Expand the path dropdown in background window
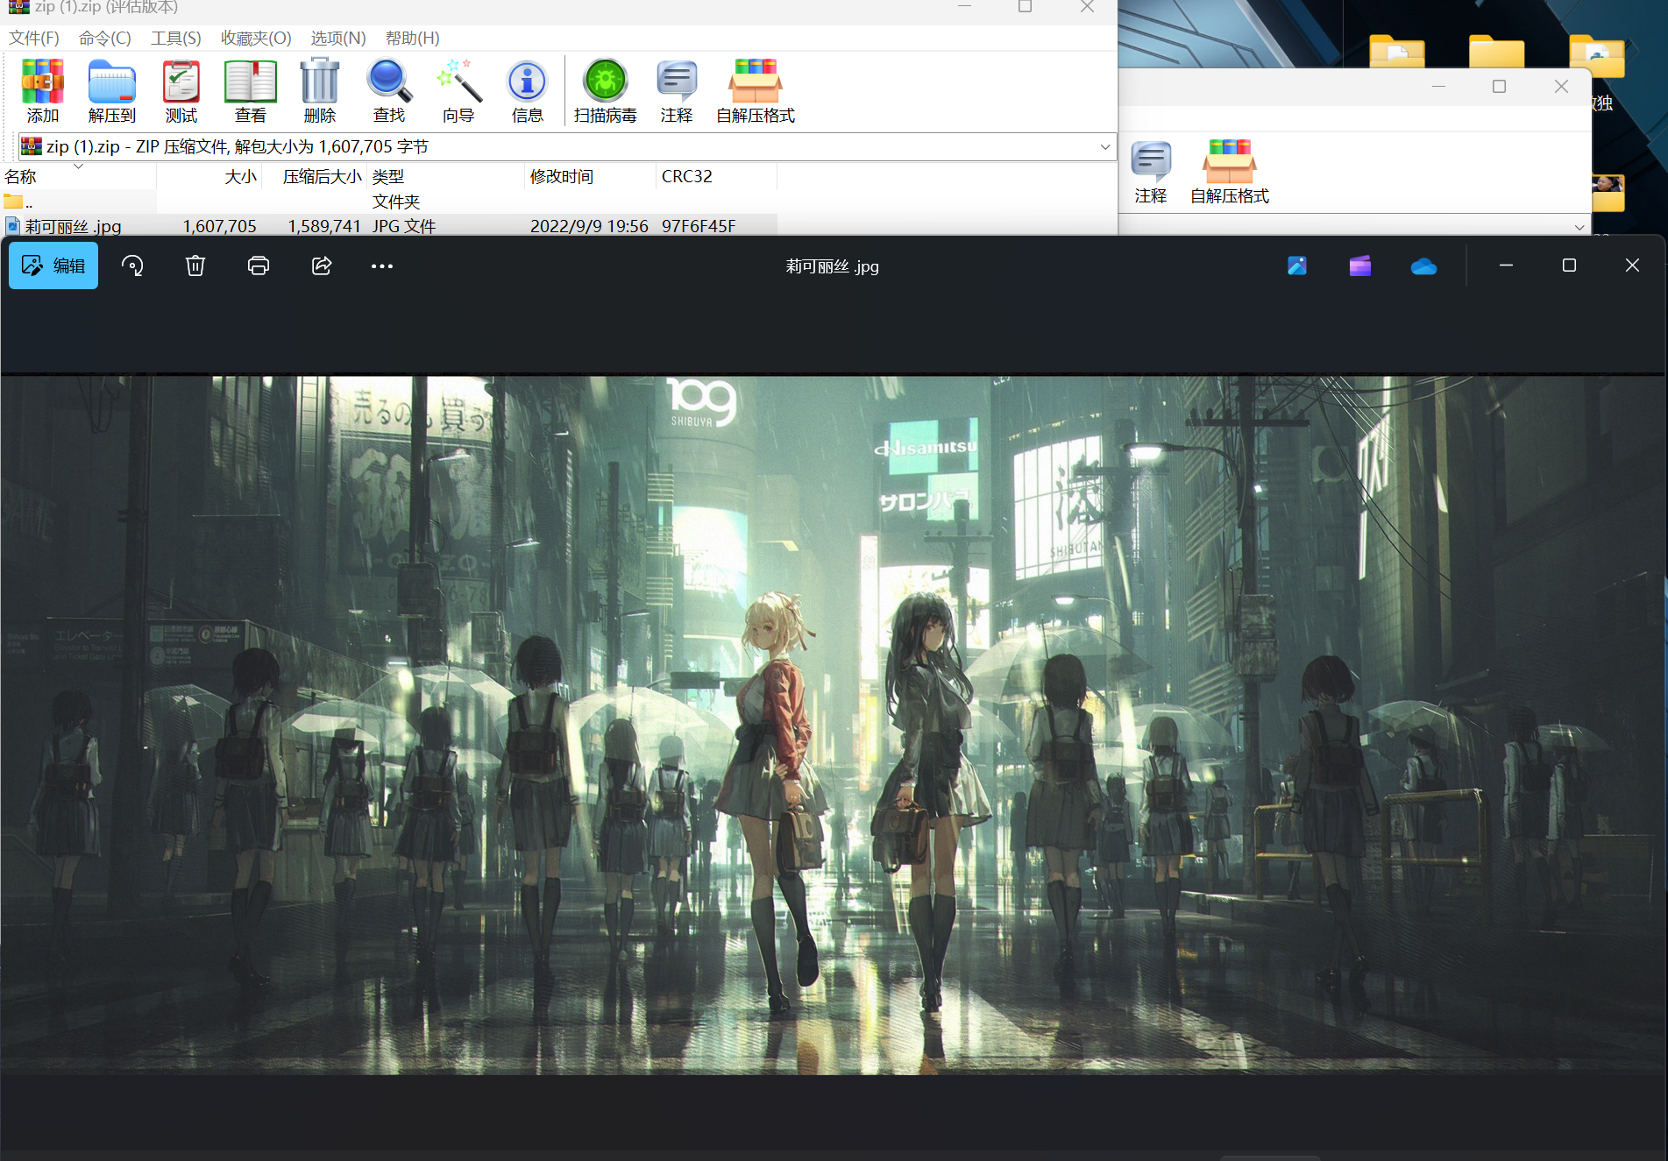The height and width of the screenshot is (1161, 1668). [x=1579, y=227]
